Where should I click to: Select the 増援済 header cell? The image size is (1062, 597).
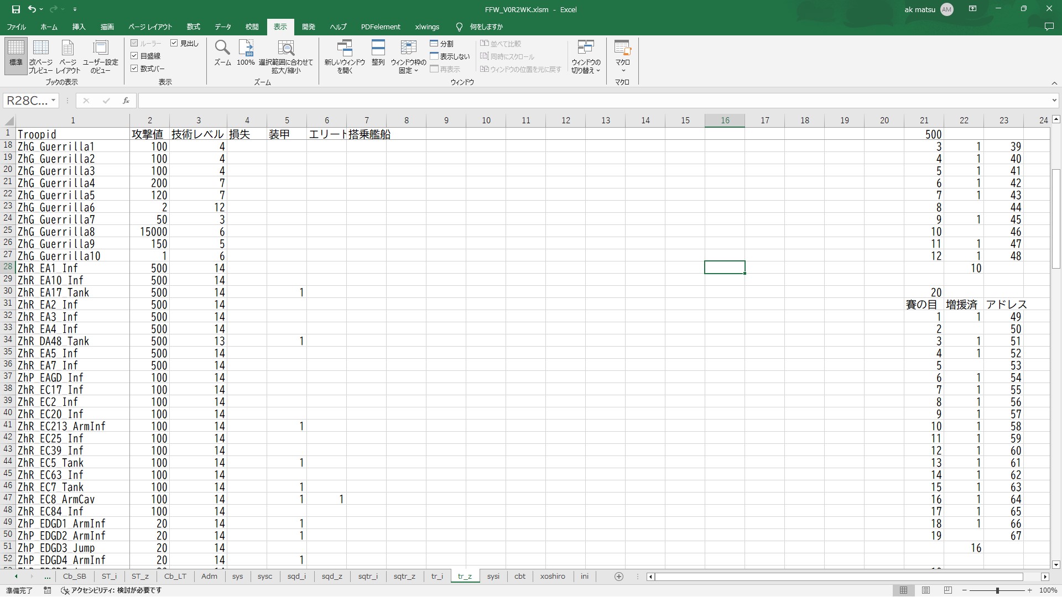[x=964, y=305]
